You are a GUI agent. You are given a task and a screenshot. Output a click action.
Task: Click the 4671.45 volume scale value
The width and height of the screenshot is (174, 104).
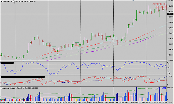pos(170,88)
